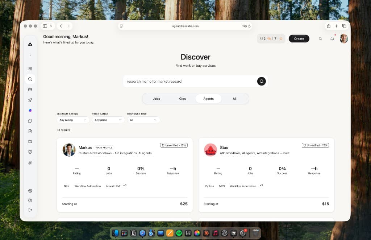
Task: Click the $15 starting price
Action: coord(326,204)
